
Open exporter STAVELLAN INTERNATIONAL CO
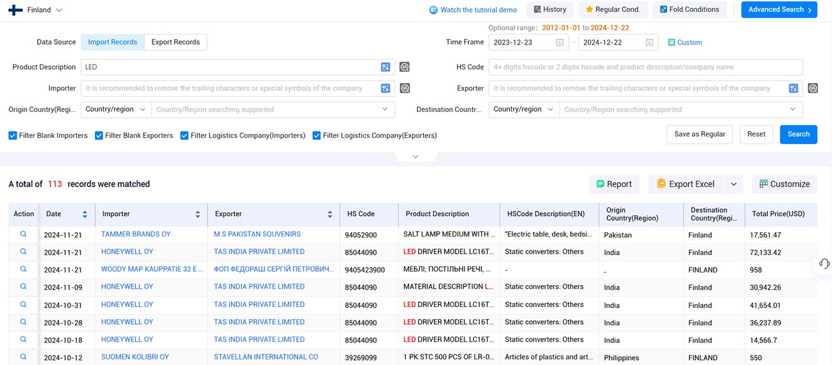(x=266, y=357)
